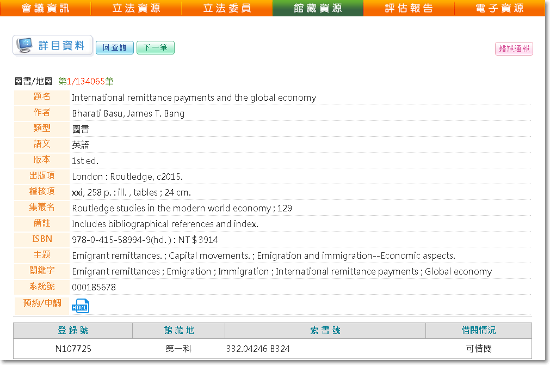Click call number 332.04246 B324

click(258, 349)
